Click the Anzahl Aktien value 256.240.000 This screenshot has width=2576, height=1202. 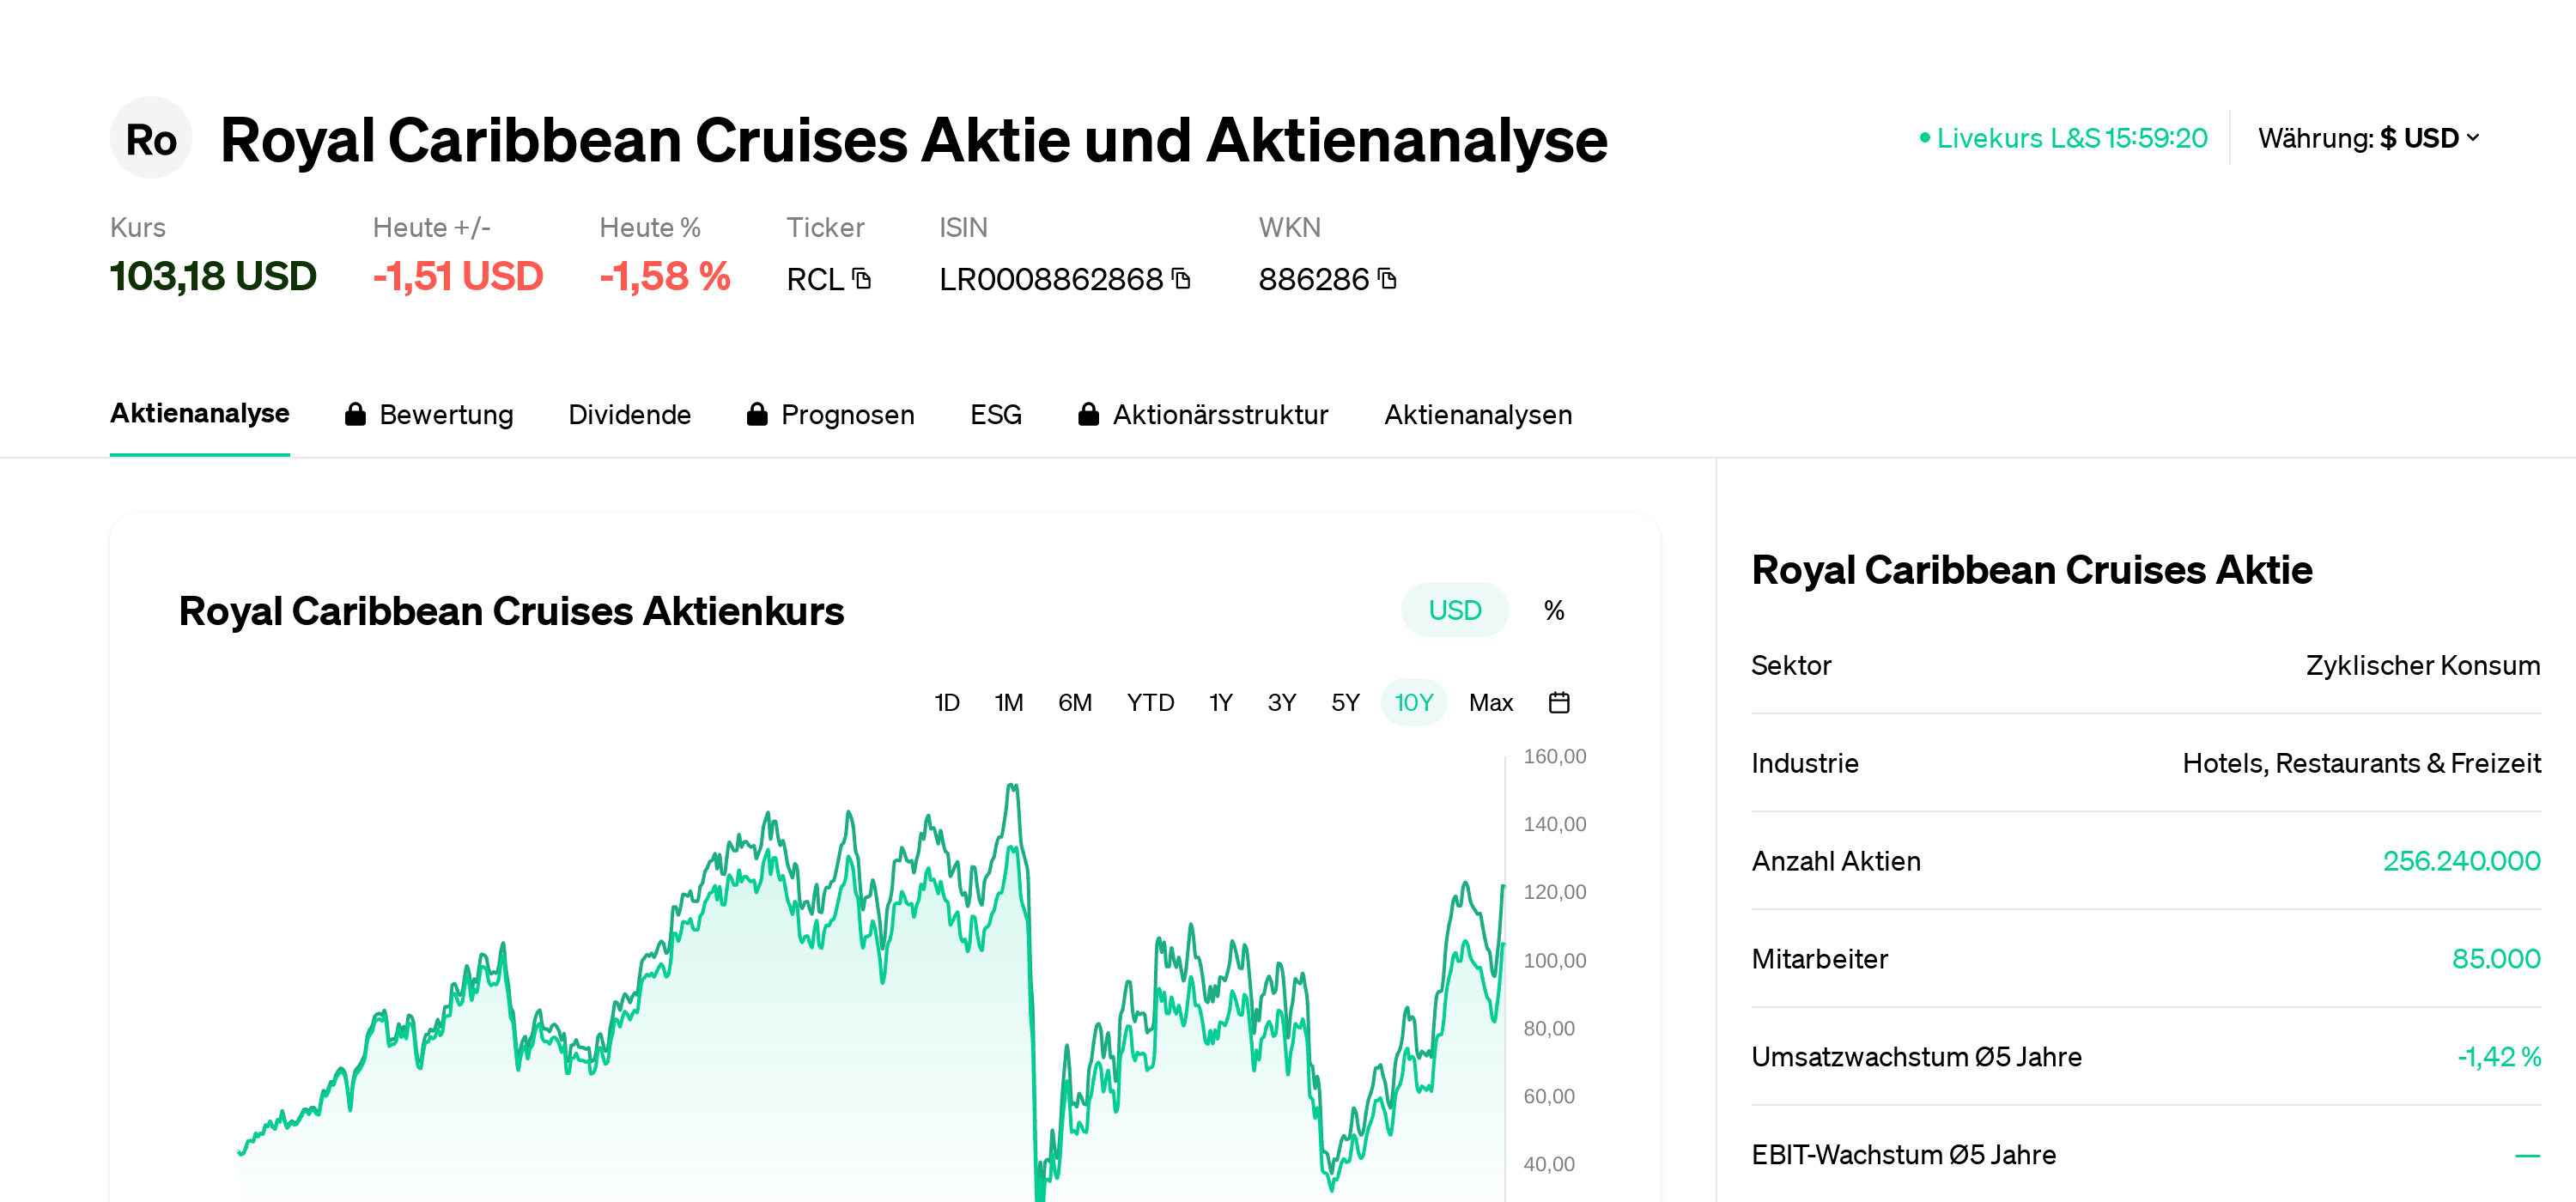point(2461,861)
